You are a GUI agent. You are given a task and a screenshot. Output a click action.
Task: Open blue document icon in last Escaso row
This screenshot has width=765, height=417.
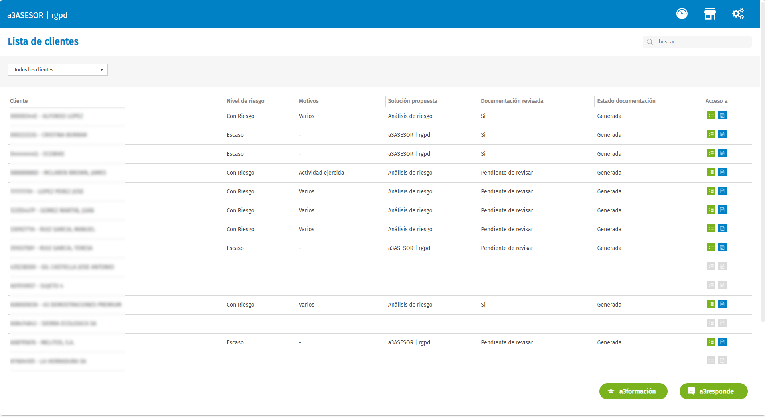pyautogui.click(x=722, y=342)
